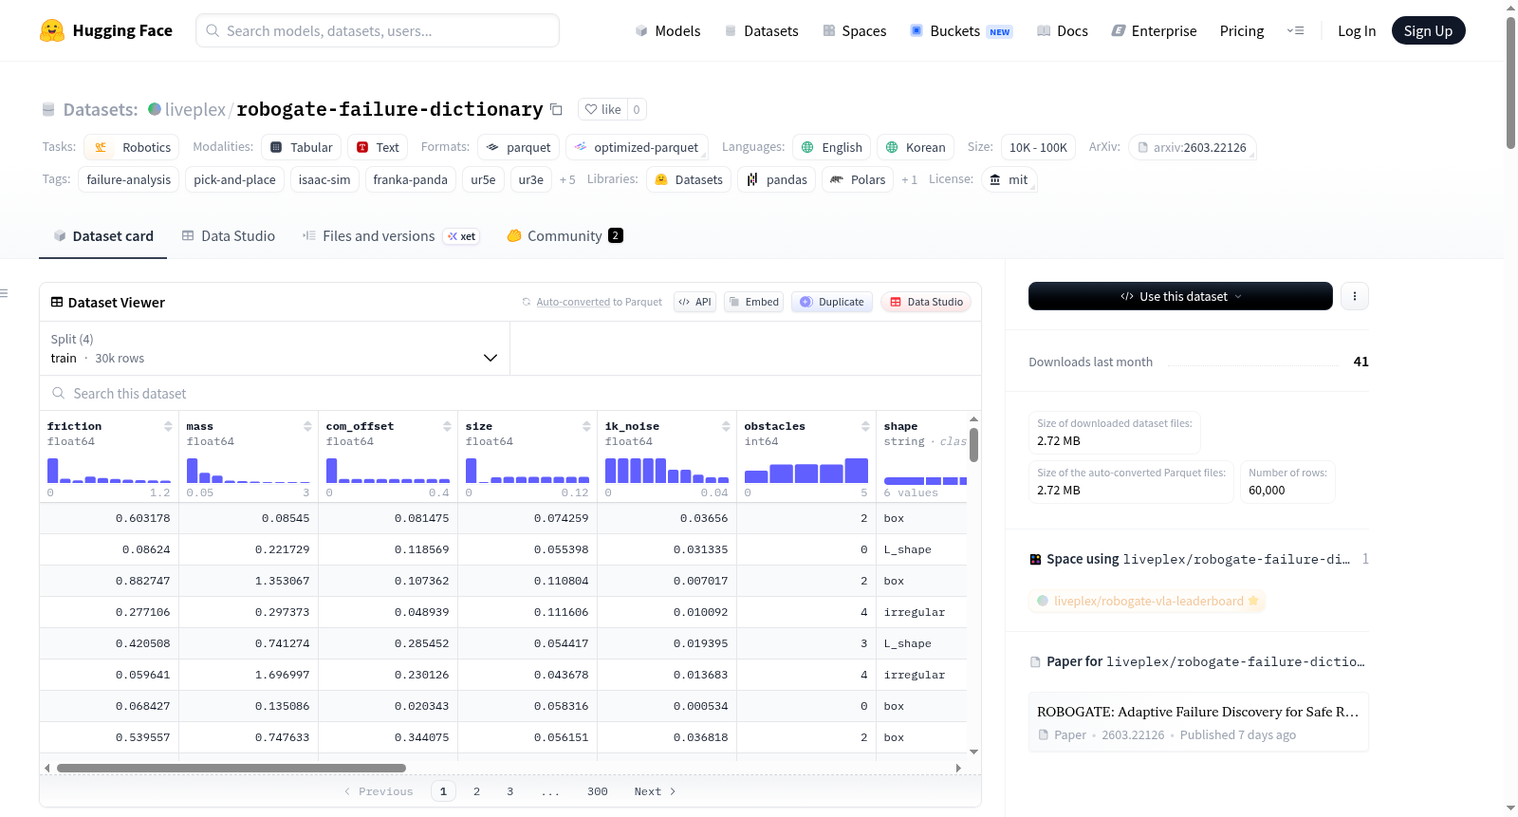The width and height of the screenshot is (1518, 817).
Task: Sort by the obstacles column icon
Action: [x=865, y=426]
